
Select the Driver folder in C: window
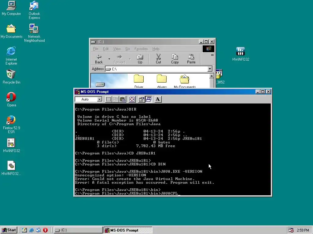tap(139, 81)
